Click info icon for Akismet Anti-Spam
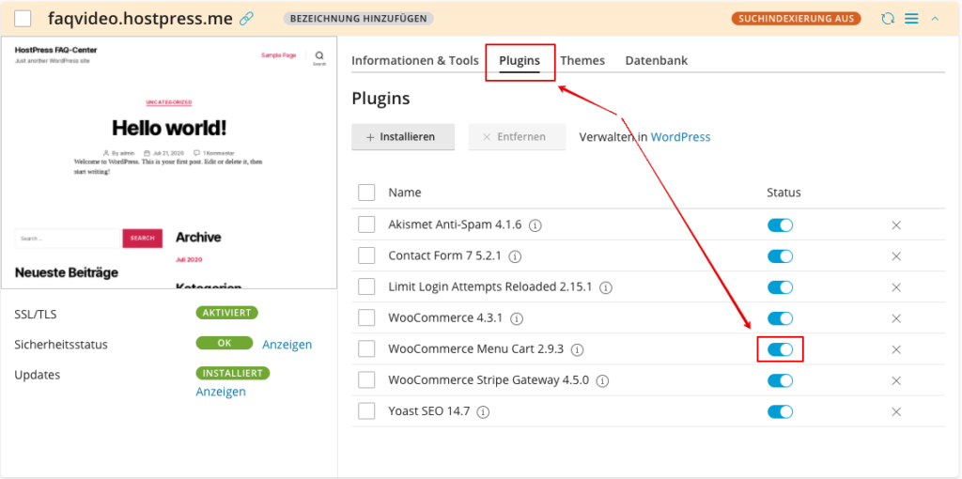 coord(535,225)
